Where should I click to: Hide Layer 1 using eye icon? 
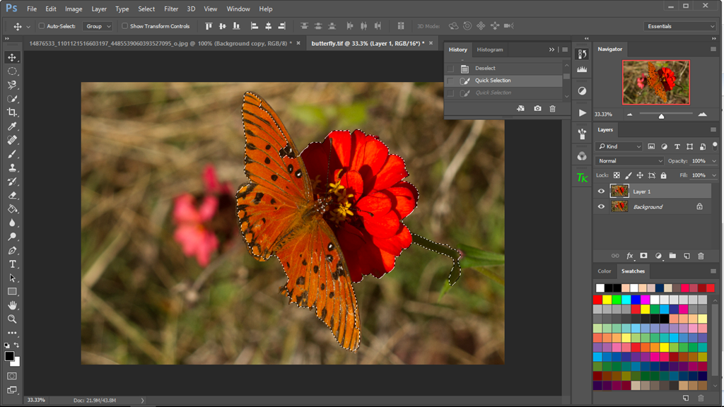[601, 191]
